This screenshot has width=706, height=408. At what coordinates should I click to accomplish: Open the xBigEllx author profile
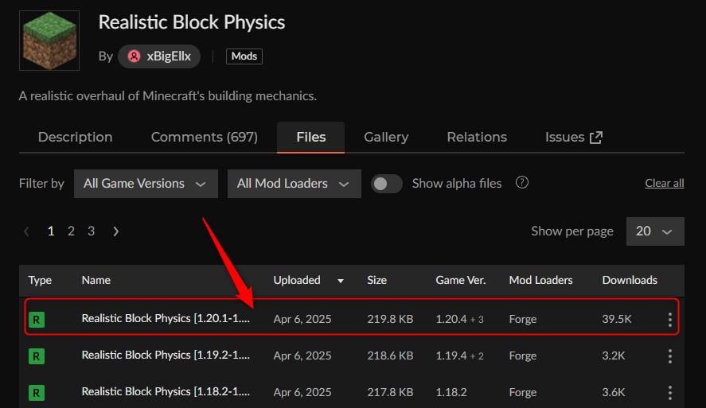pos(159,56)
